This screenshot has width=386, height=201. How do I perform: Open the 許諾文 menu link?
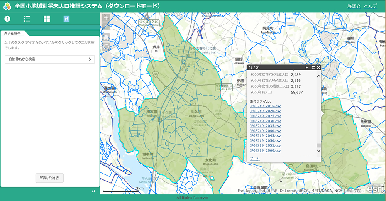[354, 6]
